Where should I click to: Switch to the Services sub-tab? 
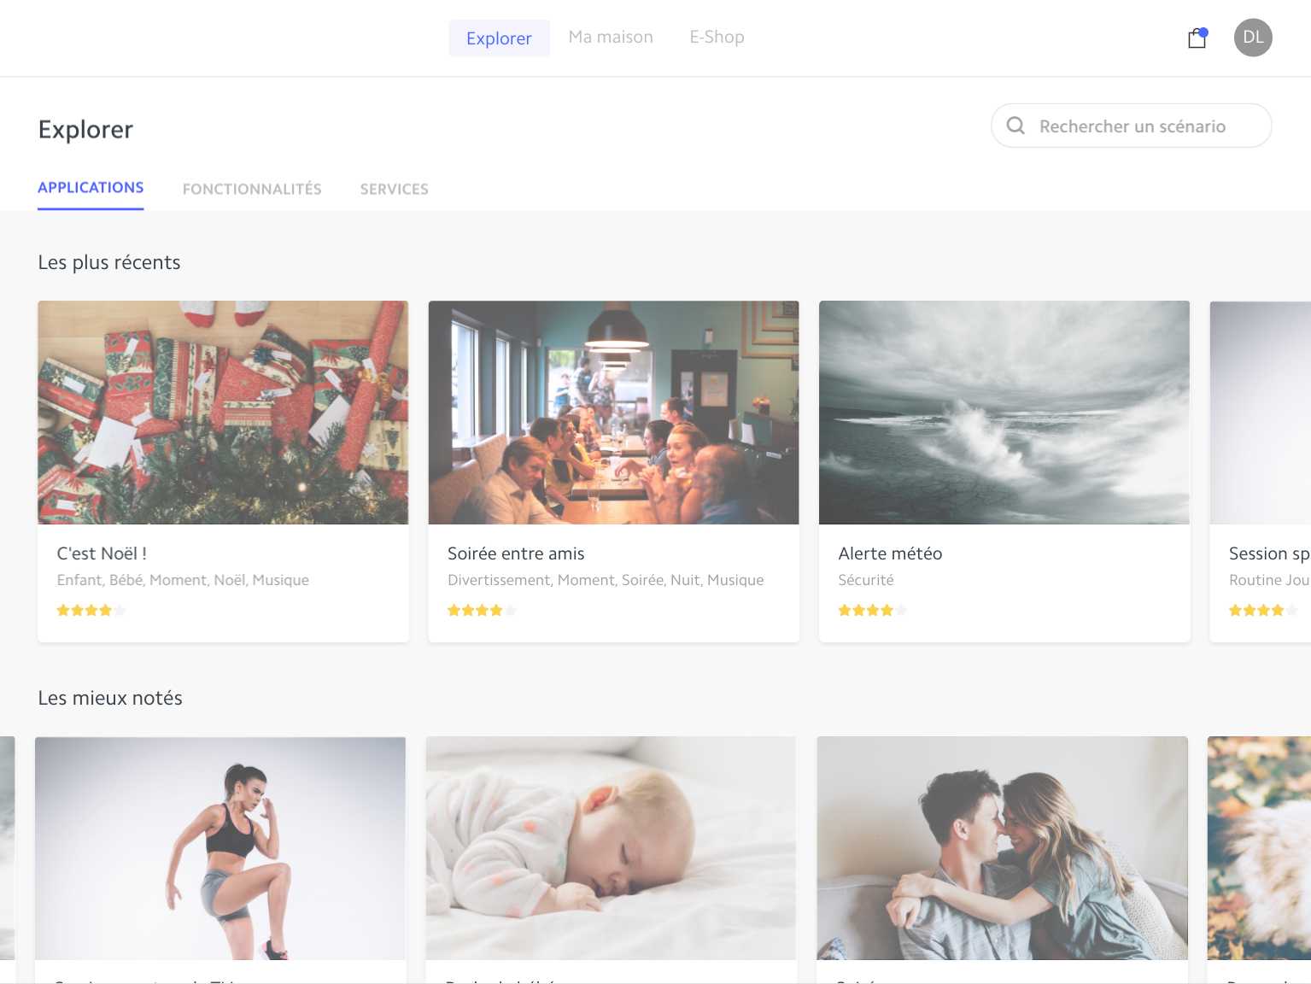[x=394, y=189]
